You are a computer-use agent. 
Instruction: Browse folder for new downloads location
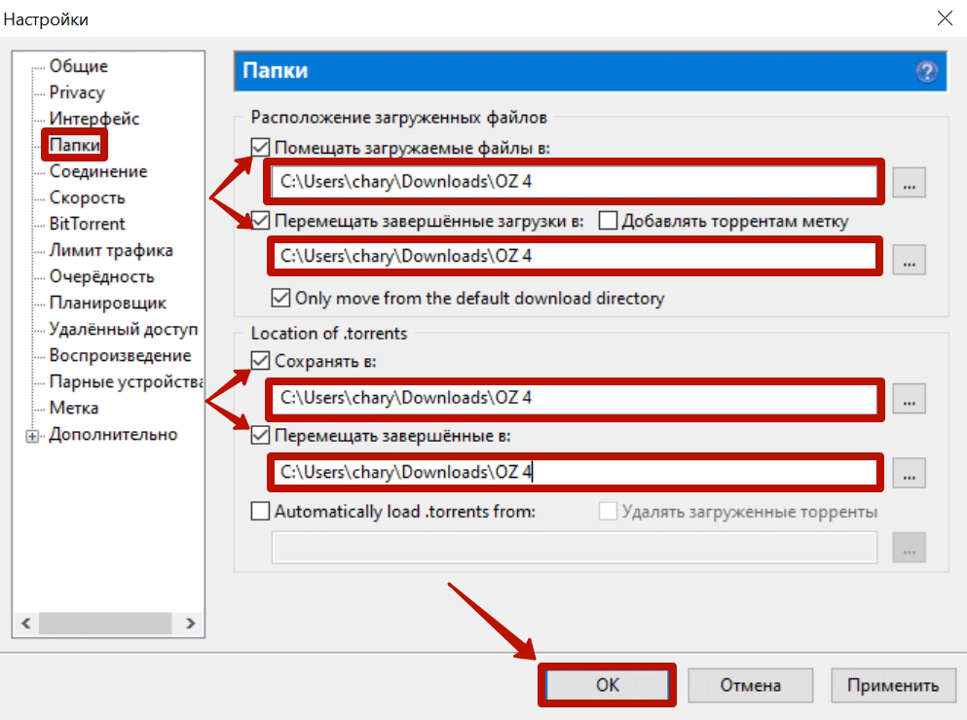point(909,182)
